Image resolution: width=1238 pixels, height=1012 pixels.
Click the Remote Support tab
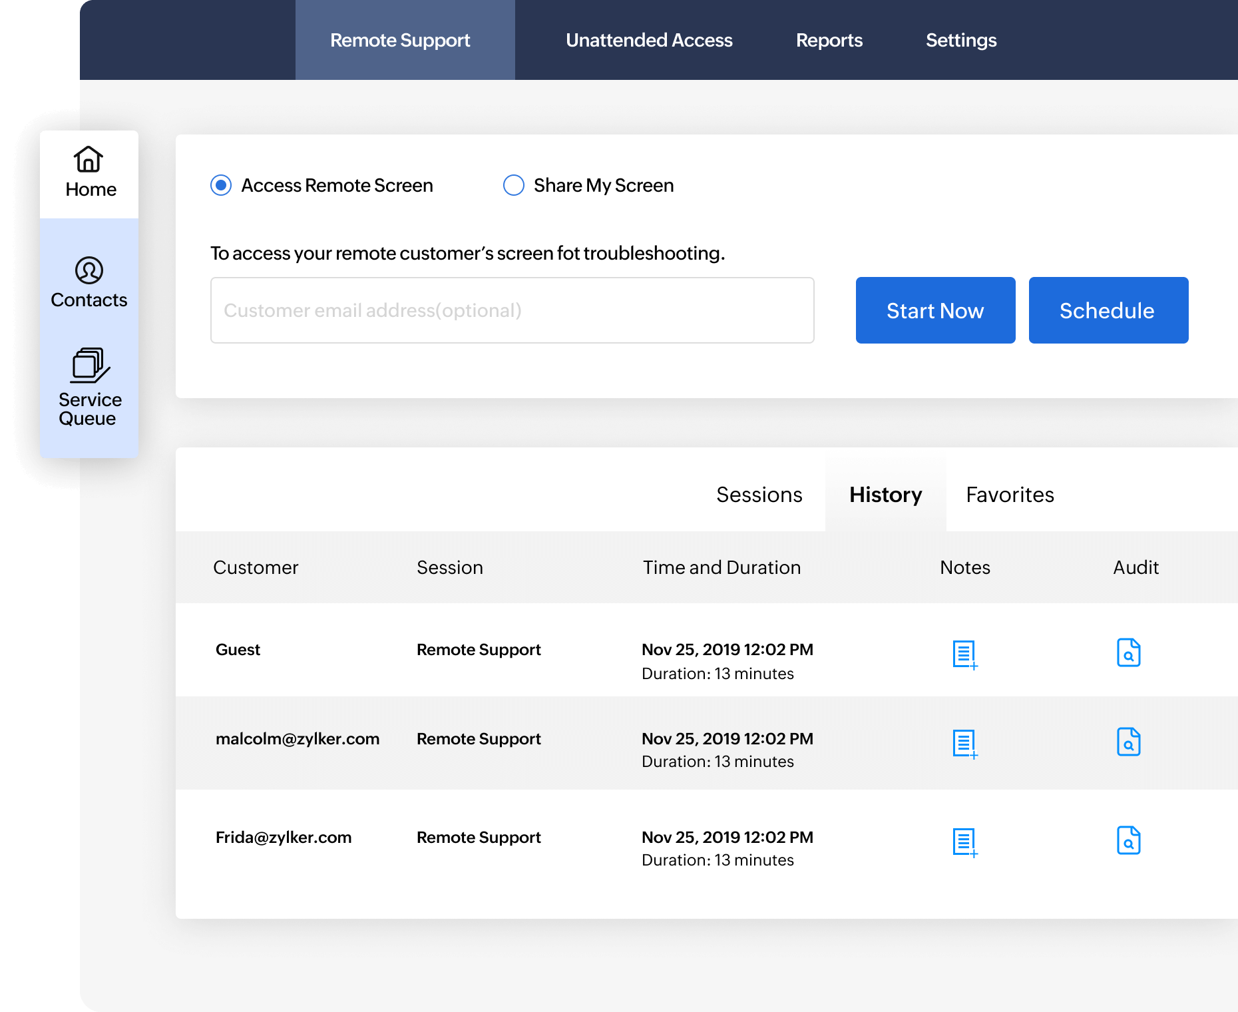pyautogui.click(x=400, y=40)
